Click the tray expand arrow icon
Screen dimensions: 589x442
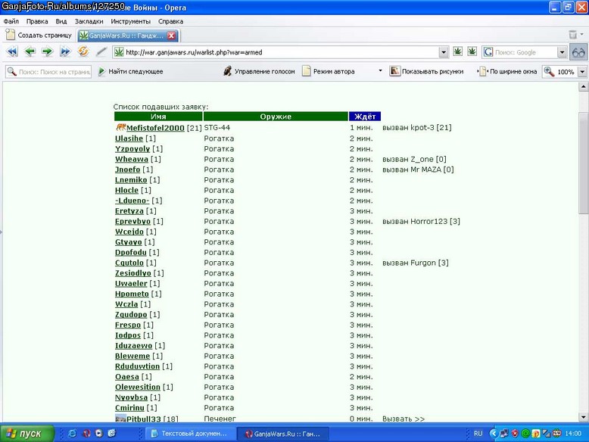[494, 434]
